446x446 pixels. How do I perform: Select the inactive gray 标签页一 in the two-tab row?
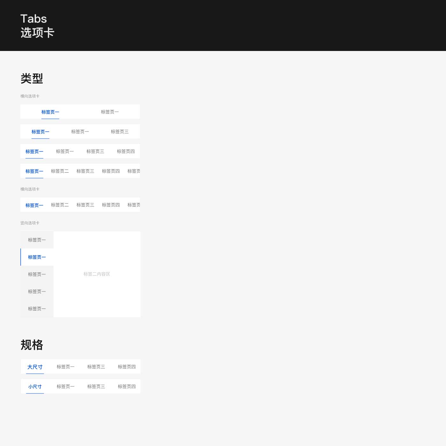110,112
